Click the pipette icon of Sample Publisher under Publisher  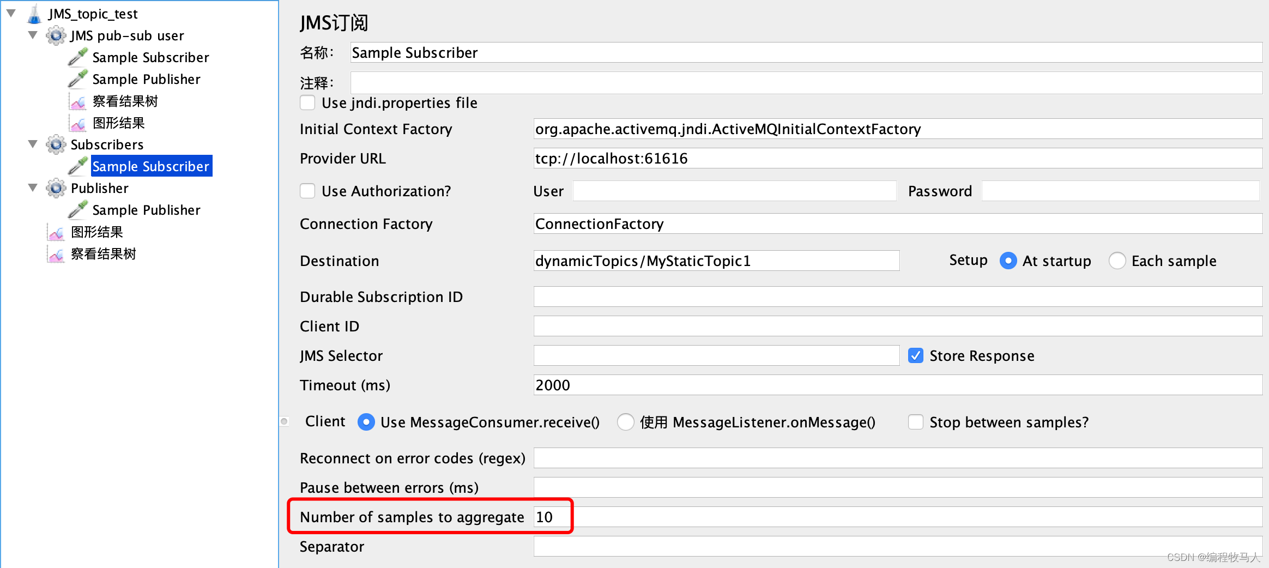click(x=78, y=210)
